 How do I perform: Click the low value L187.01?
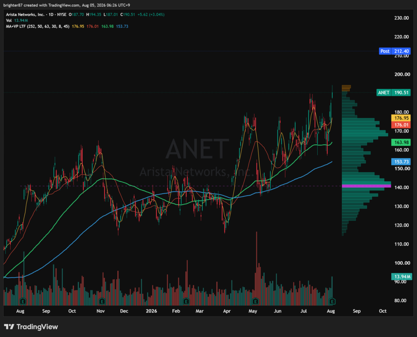pos(111,14)
